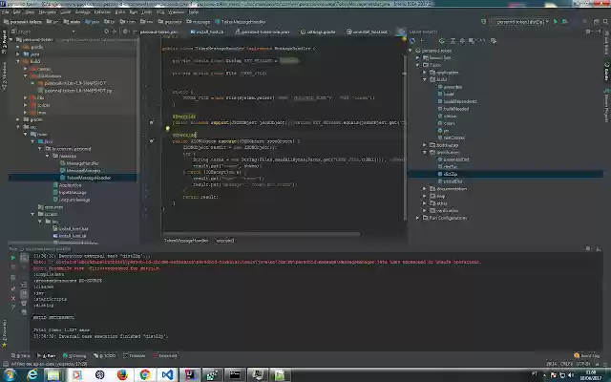Image resolution: width=611 pixels, height=382 pixels.
Task: Collapse the Tasks node in Gradle tree
Action: (x=417, y=65)
